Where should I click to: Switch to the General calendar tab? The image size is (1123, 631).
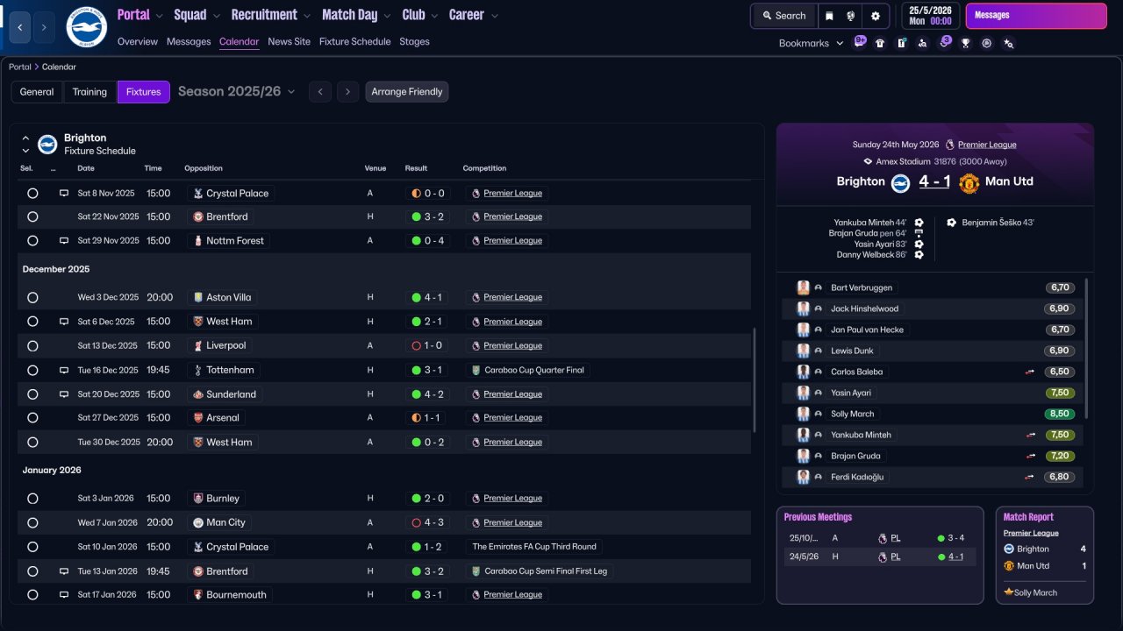pyautogui.click(x=37, y=92)
